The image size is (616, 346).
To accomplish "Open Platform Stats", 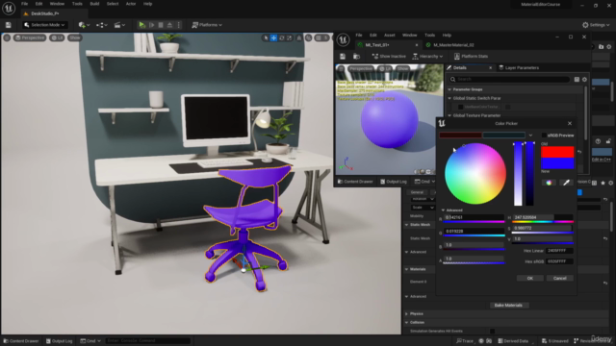I will click(x=471, y=57).
